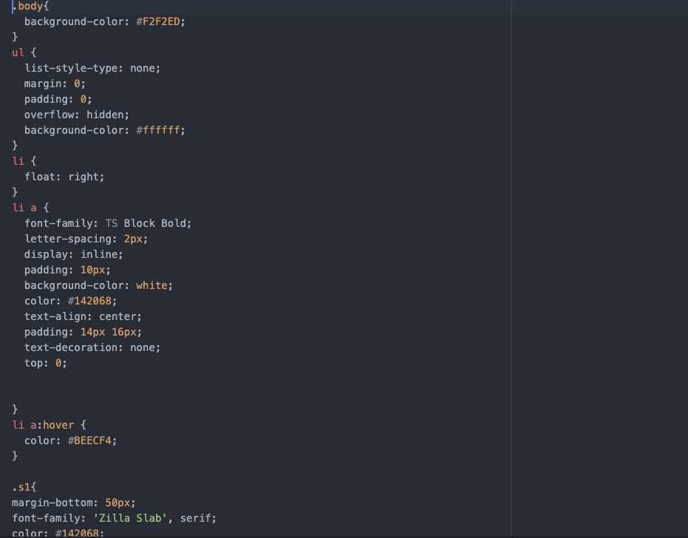Image resolution: width=688 pixels, height=538 pixels.
Task: Click the white background-color value
Action: click(151, 285)
